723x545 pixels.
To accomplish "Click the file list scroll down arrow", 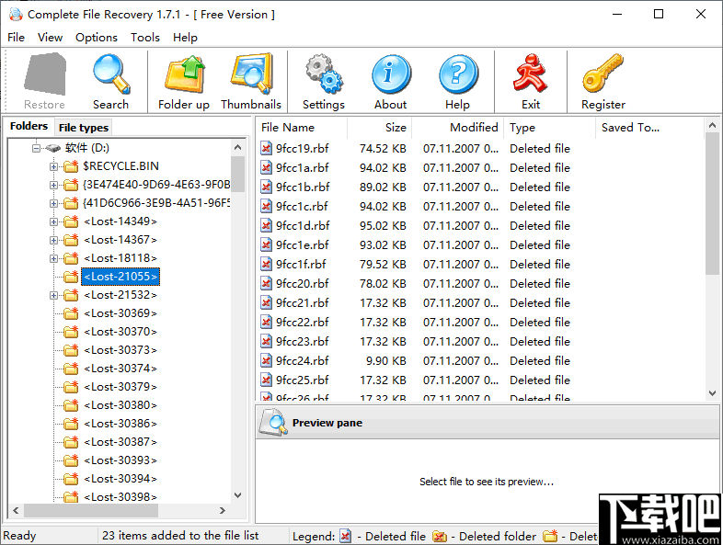I will click(x=712, y=393).
